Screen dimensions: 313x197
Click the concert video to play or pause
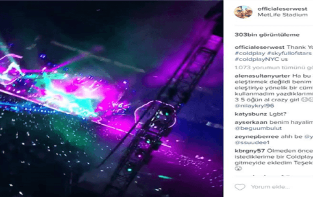coord(112,98)
